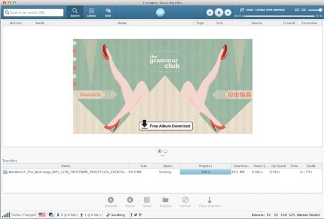Donate $1 via status bar link
The height and width of the screenshot is (219, 324).
click(268, 215)
